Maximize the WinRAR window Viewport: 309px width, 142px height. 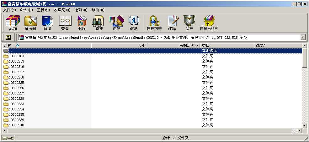(299, 4)
